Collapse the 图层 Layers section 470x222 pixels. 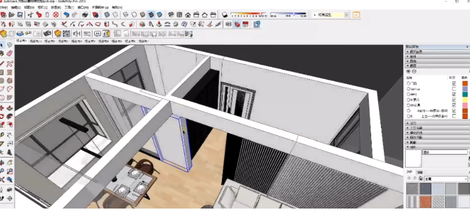(437, 66)
